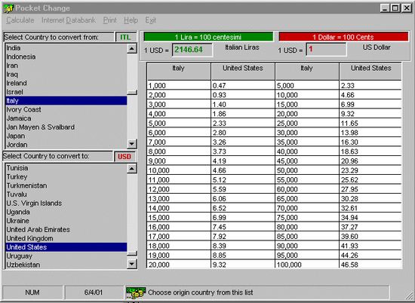Click the convert-to list scrollbar thumb
Image resolution: width=415 pixels, height=303 pixels.
[132, 253]
